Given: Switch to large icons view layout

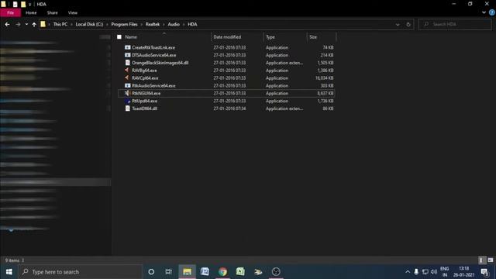Looking at the screenshot, I should [x=491, y=260].
